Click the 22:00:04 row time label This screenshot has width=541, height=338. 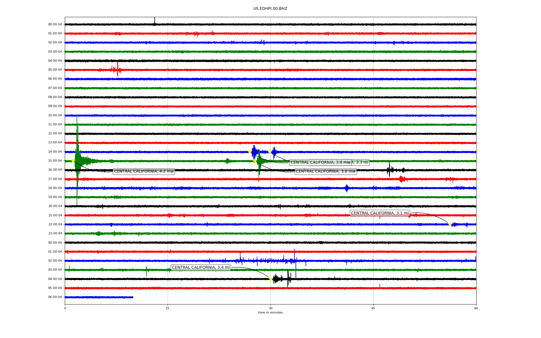[55, 224]
